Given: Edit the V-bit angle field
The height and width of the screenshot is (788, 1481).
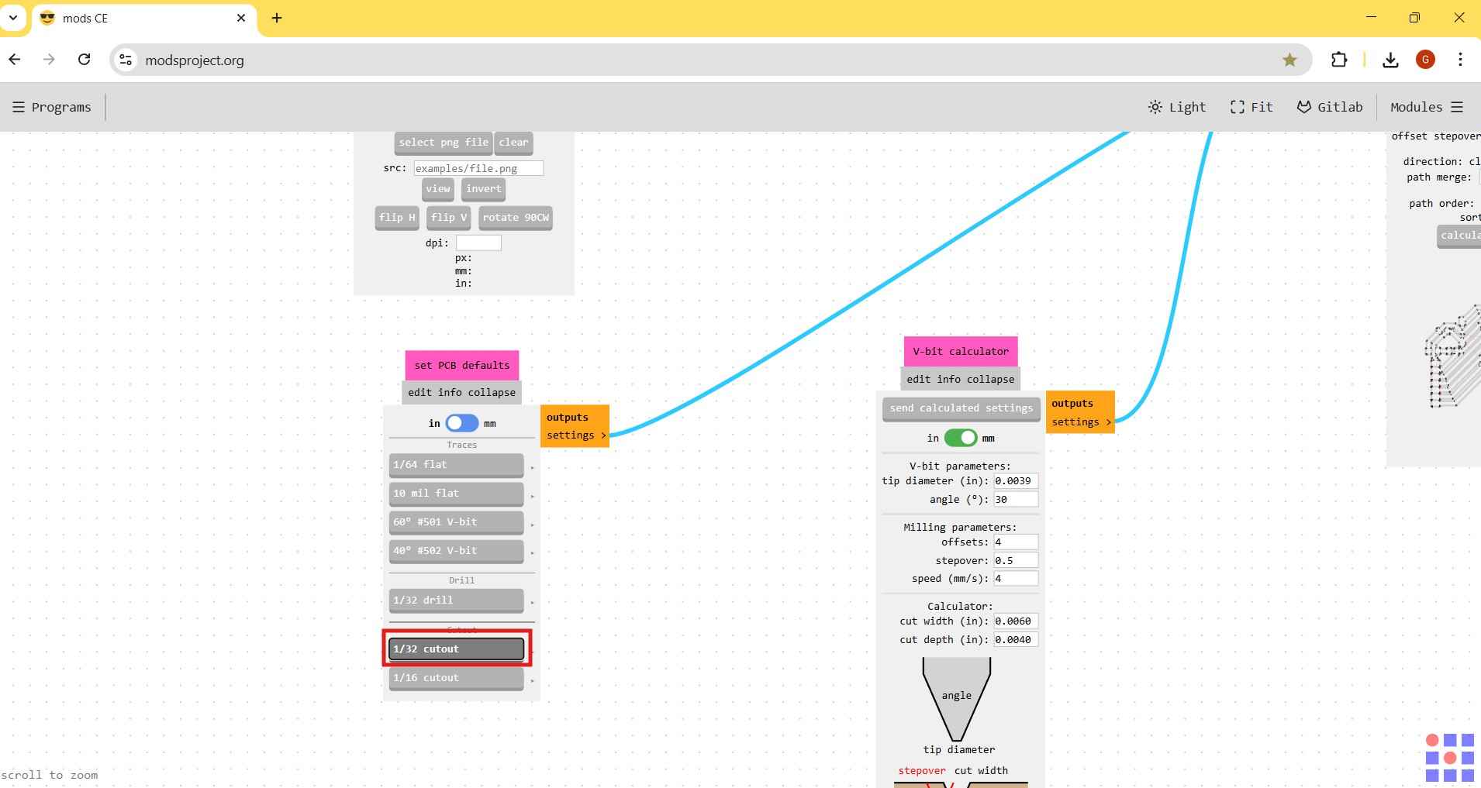Looking at the screenshot, I should (1016, 500).
